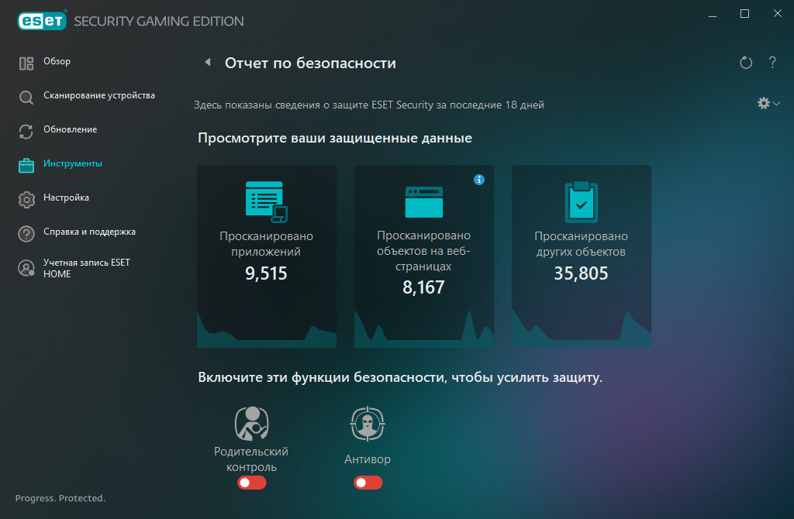Click the magnifier icon for Сканирование устройства

[x=26, y=97]
